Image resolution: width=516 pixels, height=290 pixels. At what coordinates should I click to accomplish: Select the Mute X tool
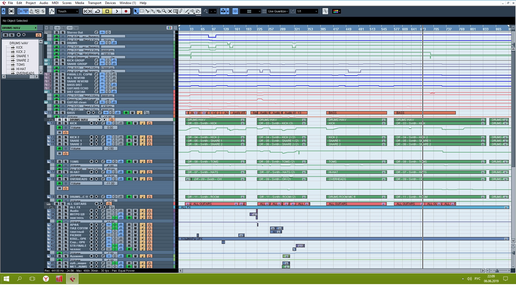tap(170, 11)
